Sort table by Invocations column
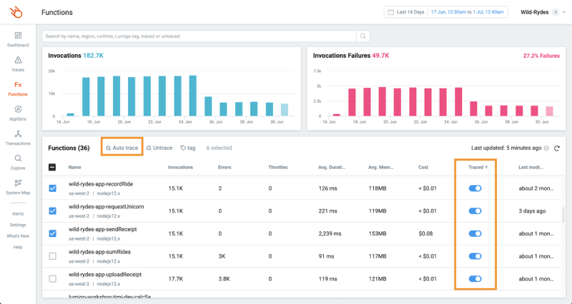Screen dimensions: 572x304 point(180,167)
